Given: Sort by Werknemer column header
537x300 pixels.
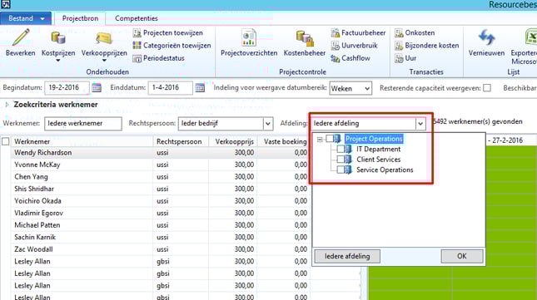Looking at the screenshot, I should pos(82,141).
